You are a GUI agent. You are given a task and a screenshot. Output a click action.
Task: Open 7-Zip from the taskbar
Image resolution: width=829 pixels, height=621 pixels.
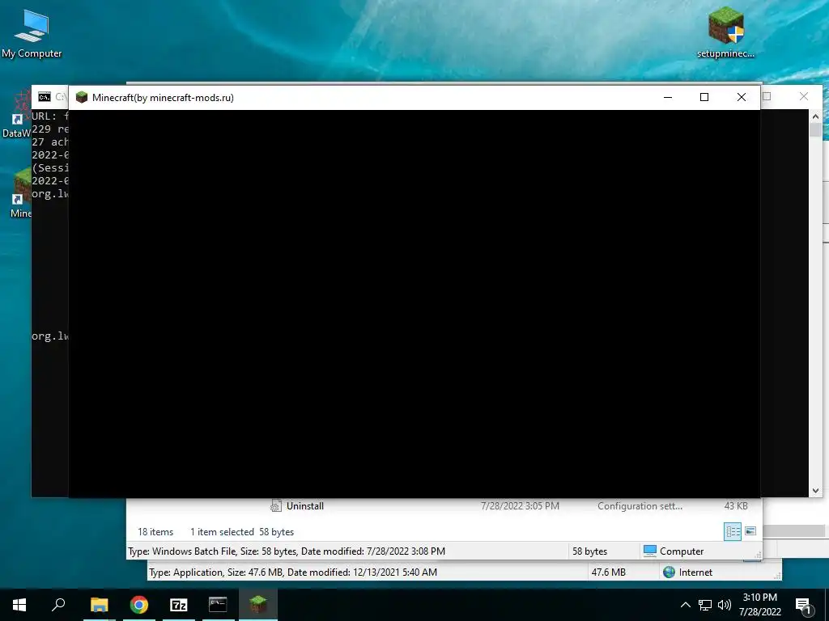tap(179, 605)
